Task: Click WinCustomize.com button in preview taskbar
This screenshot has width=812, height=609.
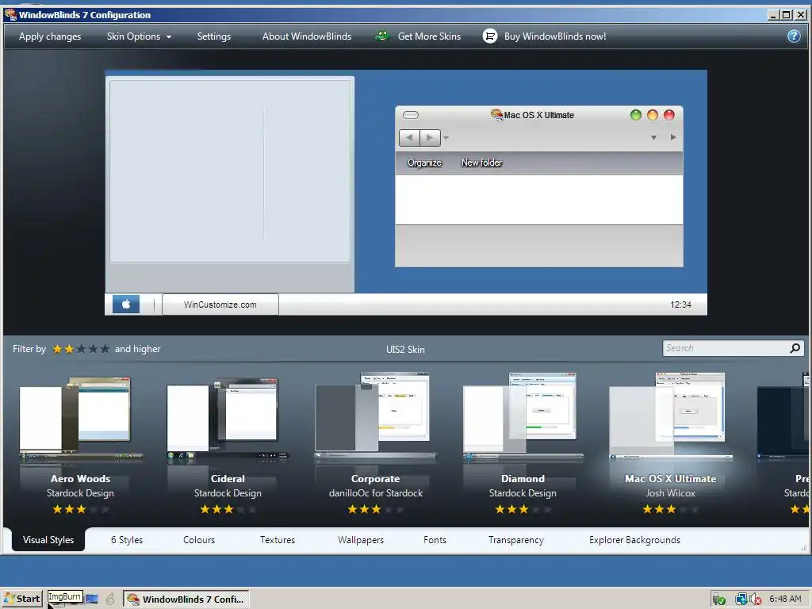Action: 220,304
